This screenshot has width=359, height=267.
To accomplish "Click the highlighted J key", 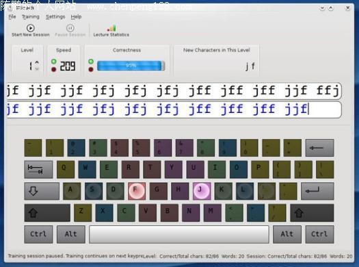I will [x=202, y=191].
